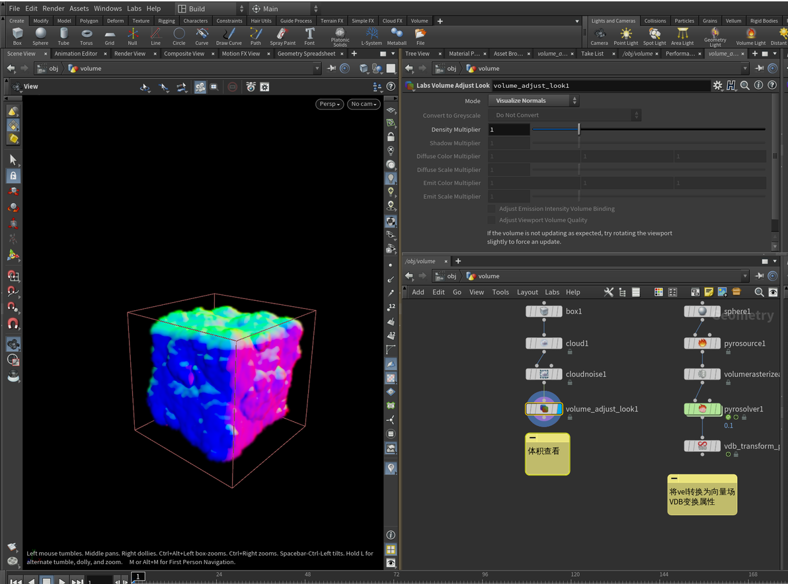
Task: Select the pyrosolver1 node icon
Action: tap(702, 409)
